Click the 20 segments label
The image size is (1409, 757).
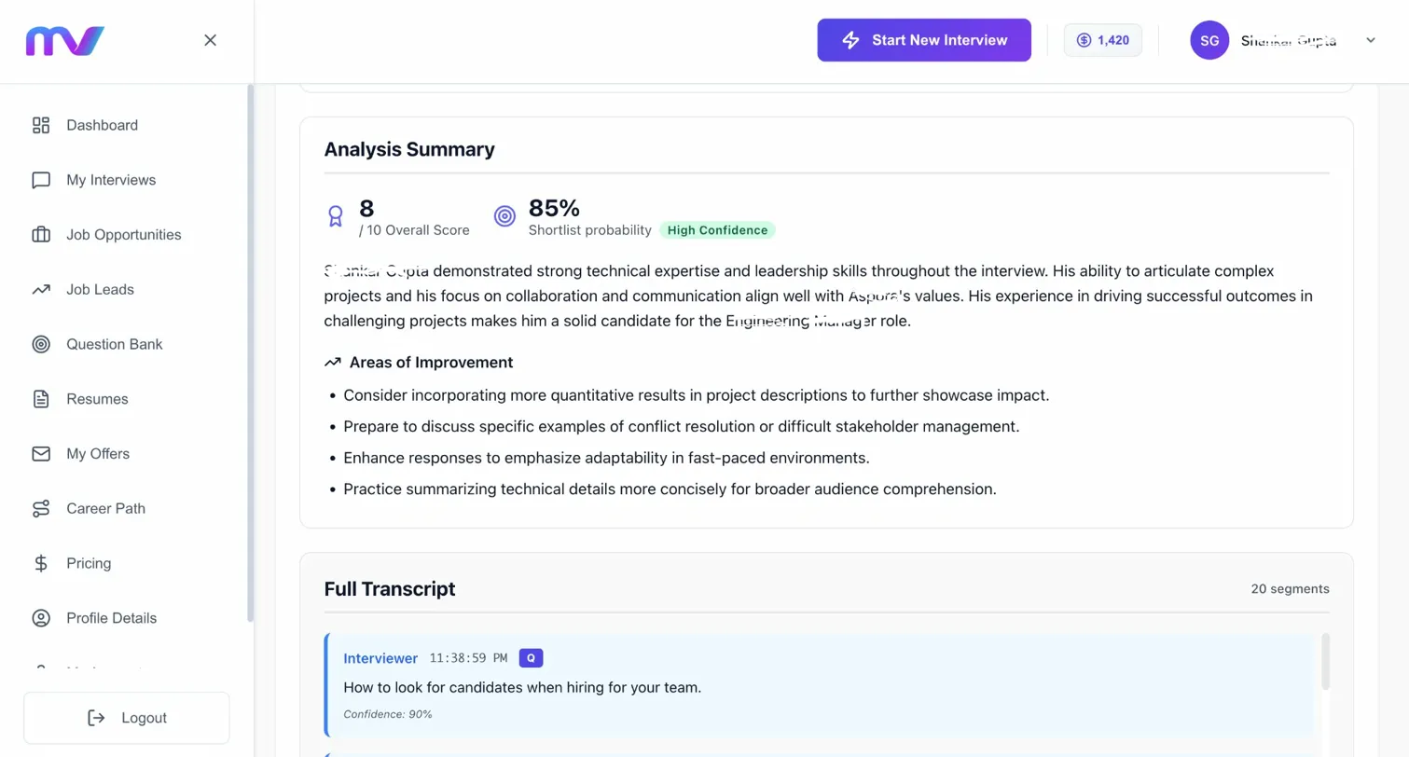(1291, 589)
